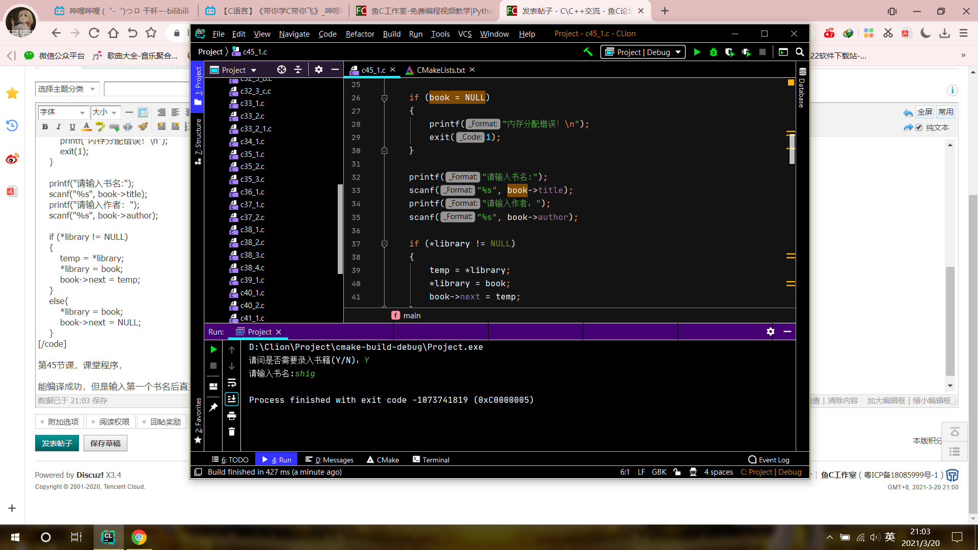Click the print icon in Run panel
The image size is (978, 550).
coord(231,416)
